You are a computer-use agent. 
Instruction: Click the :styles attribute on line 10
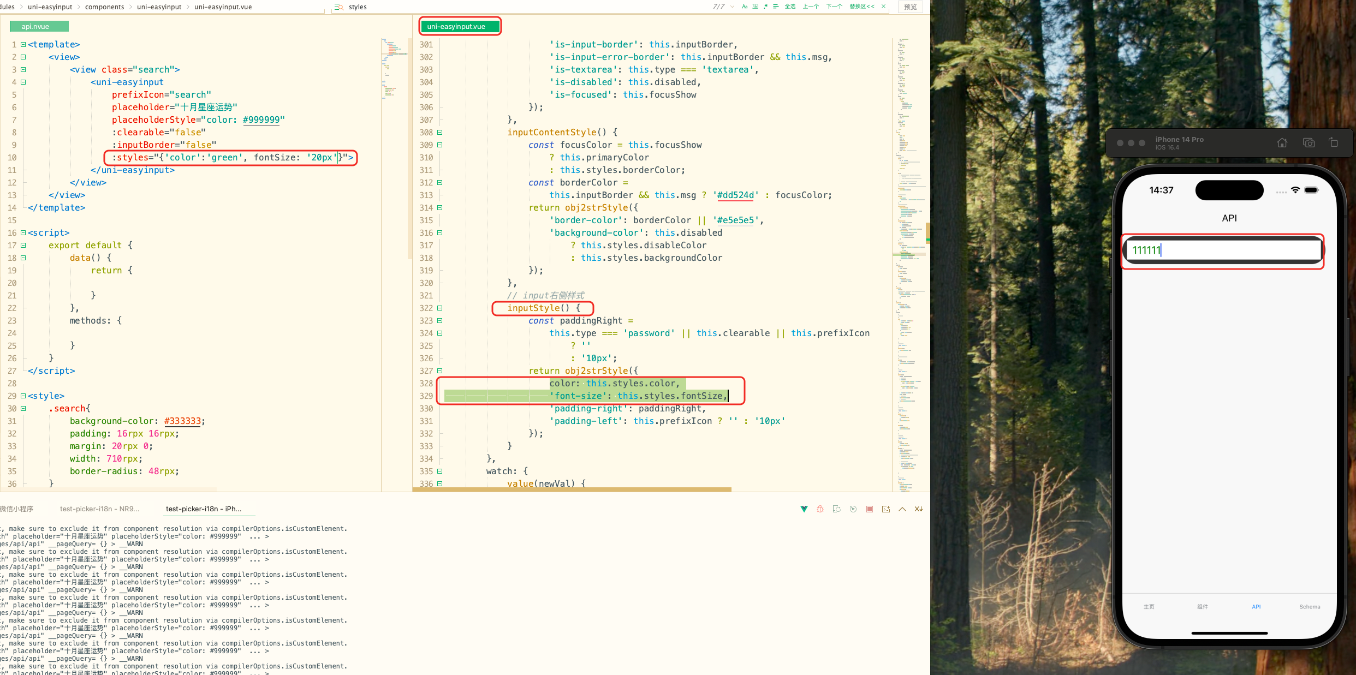(130, 158)
